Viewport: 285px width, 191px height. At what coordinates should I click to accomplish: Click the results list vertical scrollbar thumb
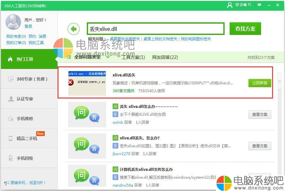[x=280, y=81]
